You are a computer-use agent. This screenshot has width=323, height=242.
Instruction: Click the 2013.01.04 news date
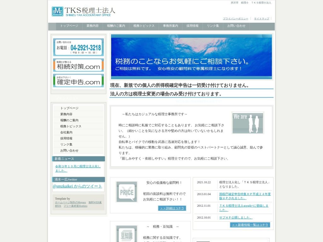click(x=204, y=194)
